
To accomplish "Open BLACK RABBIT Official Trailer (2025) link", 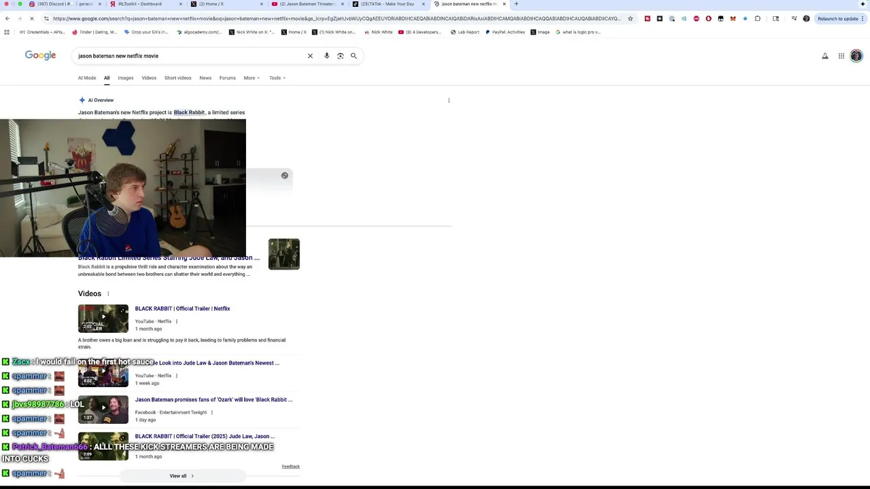I will coord(205,436).
